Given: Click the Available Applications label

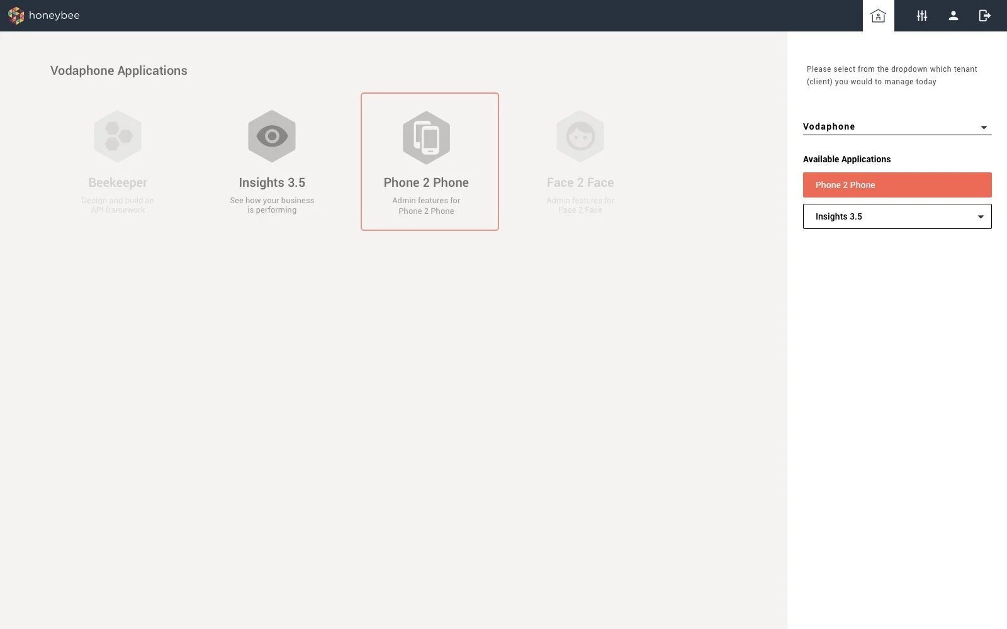Looking at the screenshot, I should tap(847, 159).
